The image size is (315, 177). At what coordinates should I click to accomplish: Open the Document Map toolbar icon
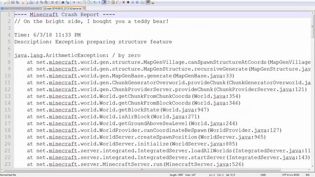pos(113,2)
